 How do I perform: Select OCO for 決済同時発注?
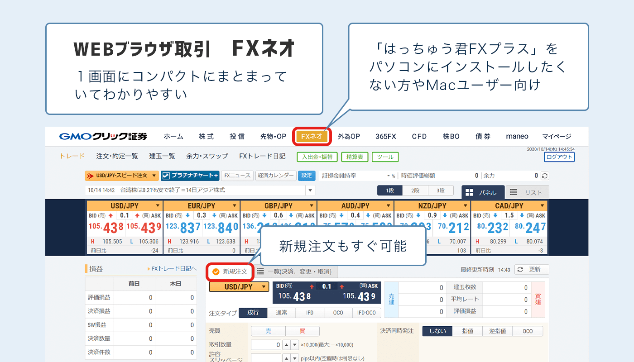tap(528, 331)
